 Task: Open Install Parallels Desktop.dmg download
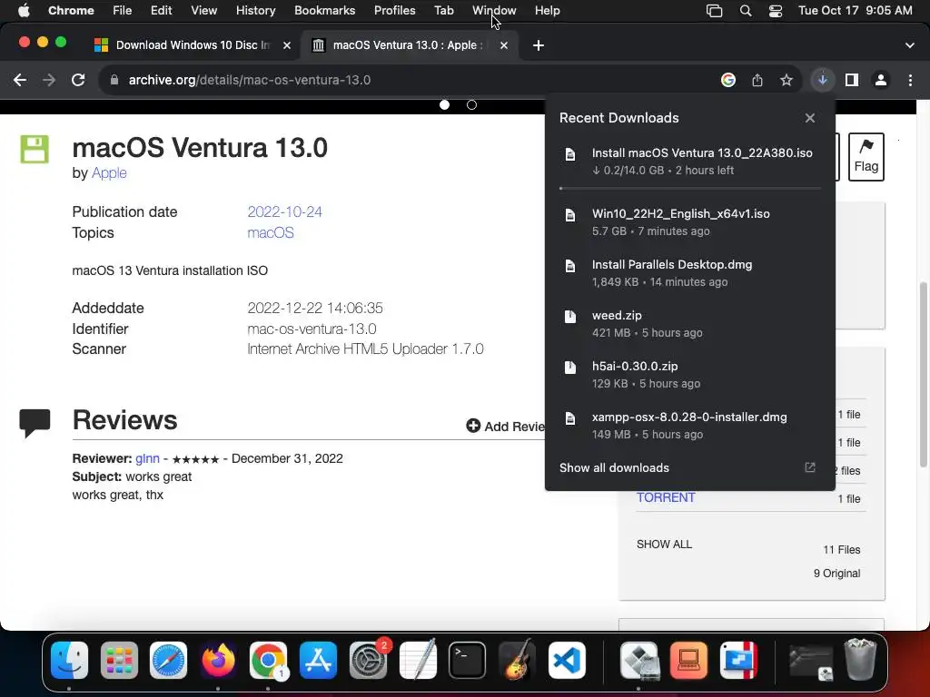pos(690,273)
